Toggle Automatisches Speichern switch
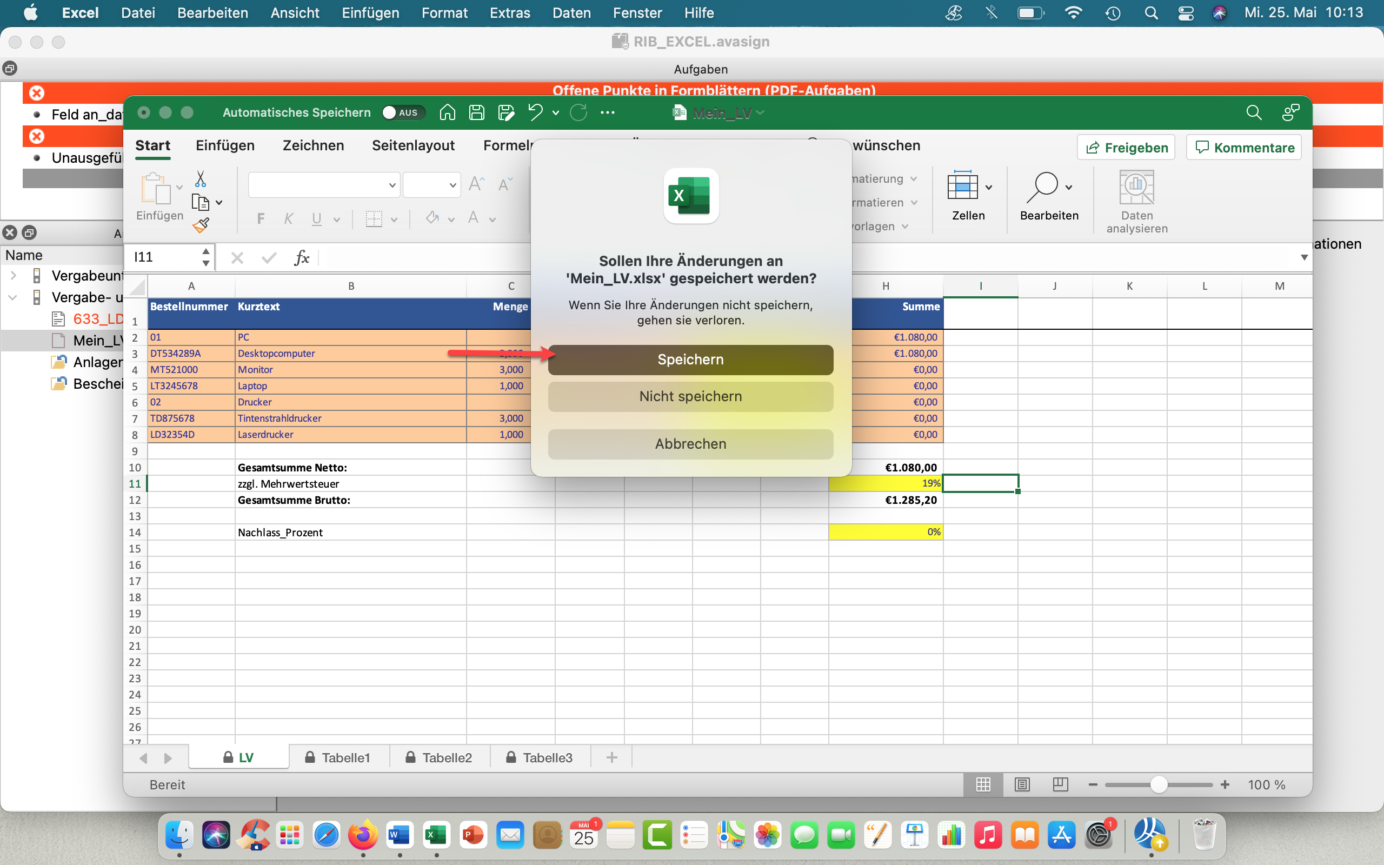 click(403, 112)
